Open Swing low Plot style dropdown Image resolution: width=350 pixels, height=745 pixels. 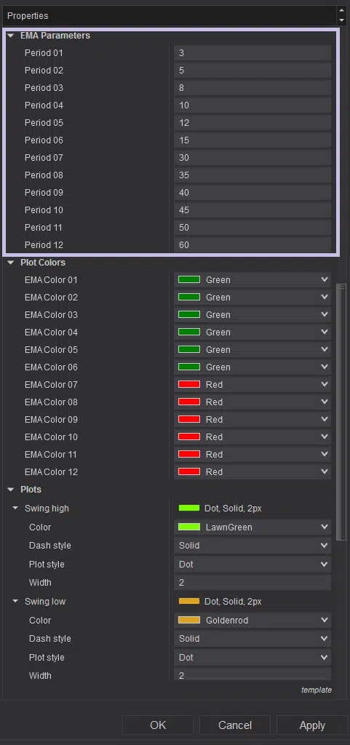point(252,658)
